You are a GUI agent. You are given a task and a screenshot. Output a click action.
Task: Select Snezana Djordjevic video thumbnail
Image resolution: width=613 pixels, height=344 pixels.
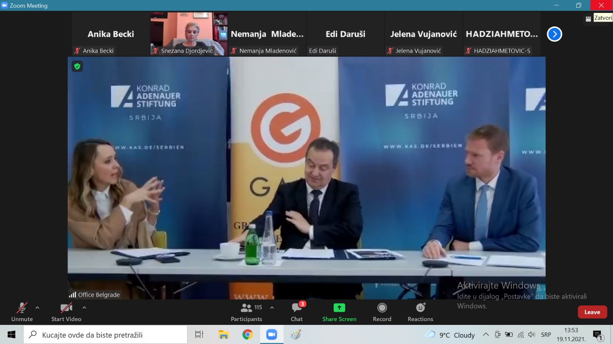(189, 34)
